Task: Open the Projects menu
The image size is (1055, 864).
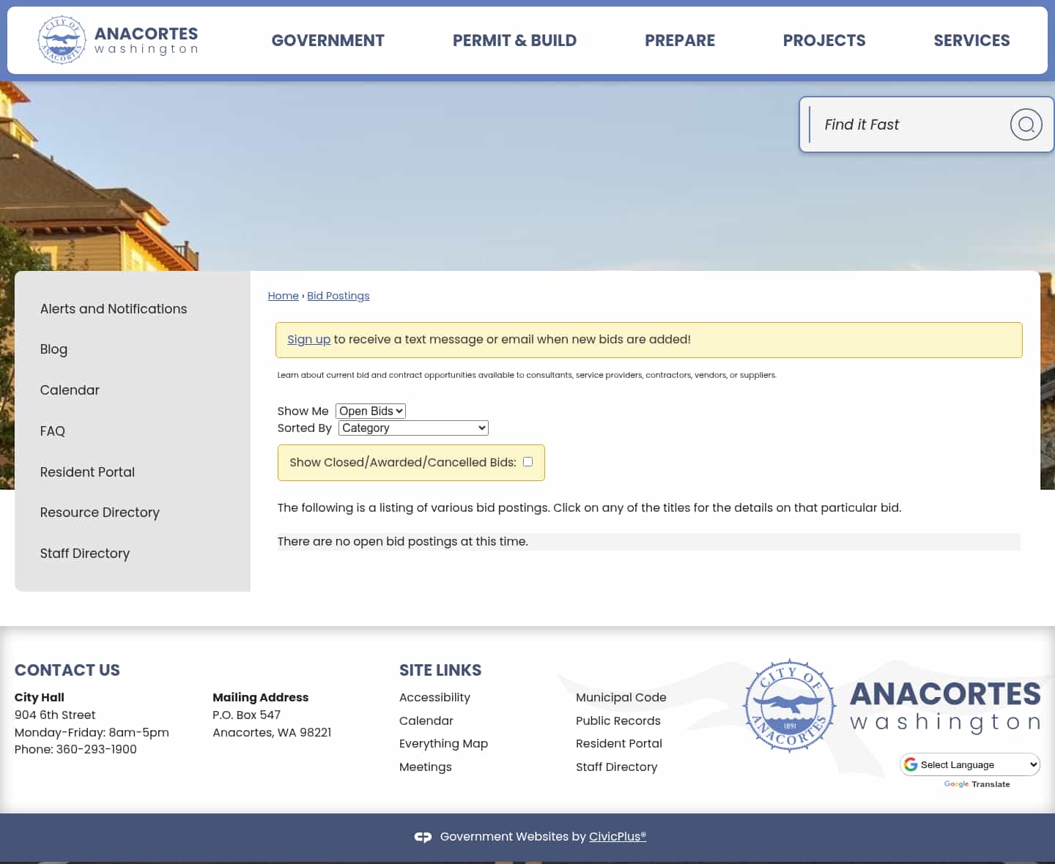Action: tap(824, 40)
